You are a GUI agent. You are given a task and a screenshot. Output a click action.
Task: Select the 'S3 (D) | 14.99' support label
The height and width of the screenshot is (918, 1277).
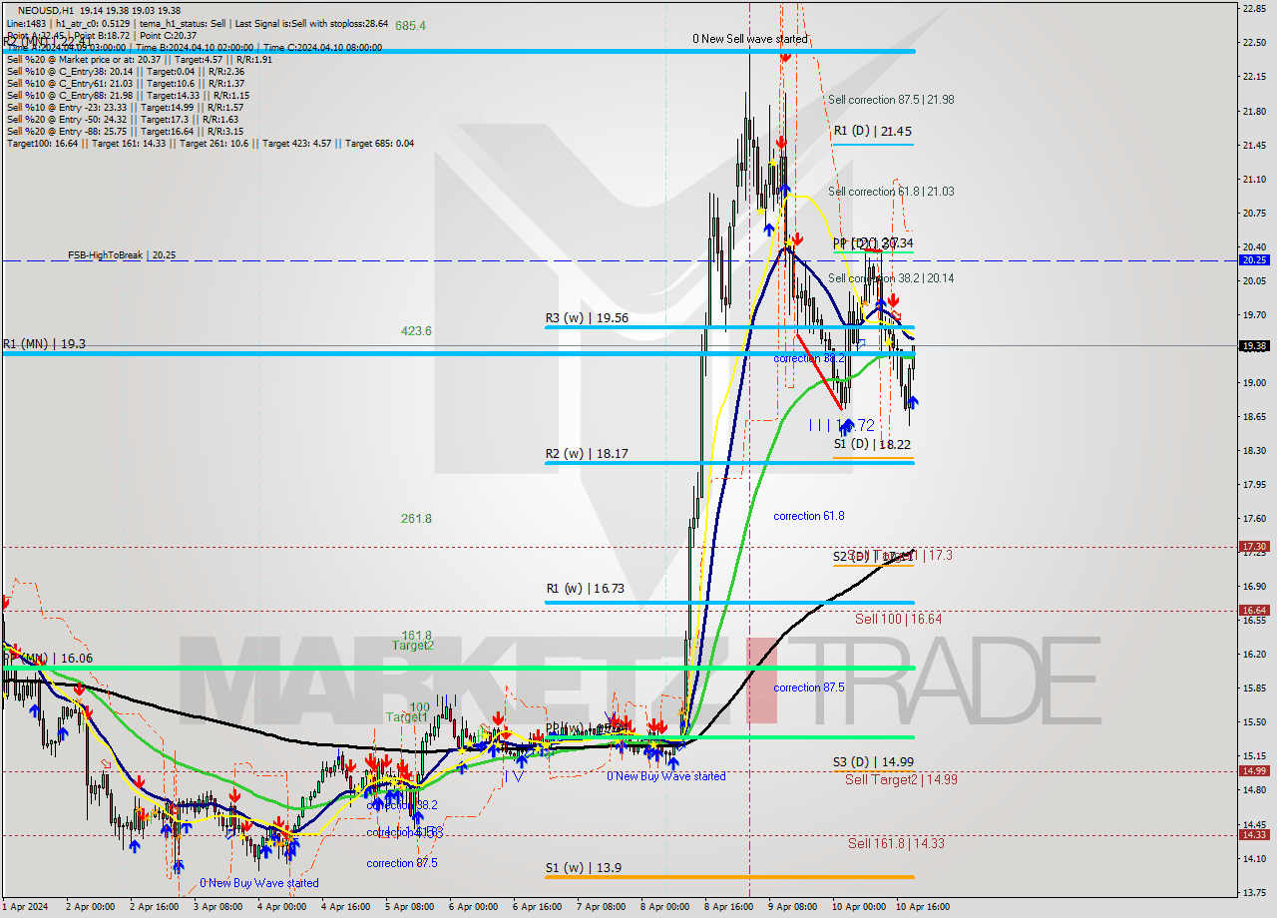(x=873, y=762)
